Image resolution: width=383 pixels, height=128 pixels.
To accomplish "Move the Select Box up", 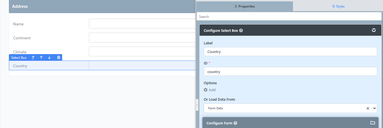I will coord(41,57).
